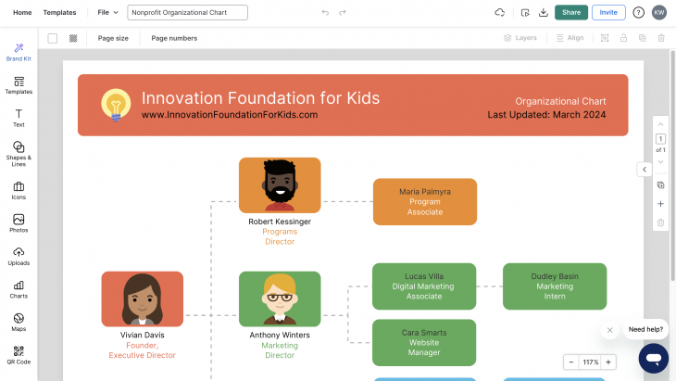Expand the collapsed right side panel arrow
Viewport: 676px width, 381px height.
(x=644, y=169)
